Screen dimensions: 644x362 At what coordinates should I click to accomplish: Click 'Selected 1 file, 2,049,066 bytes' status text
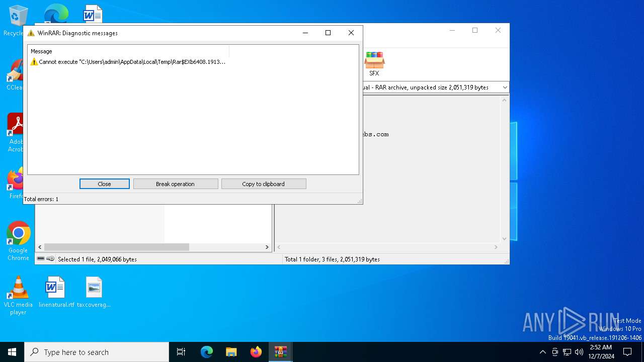(97, 259)
